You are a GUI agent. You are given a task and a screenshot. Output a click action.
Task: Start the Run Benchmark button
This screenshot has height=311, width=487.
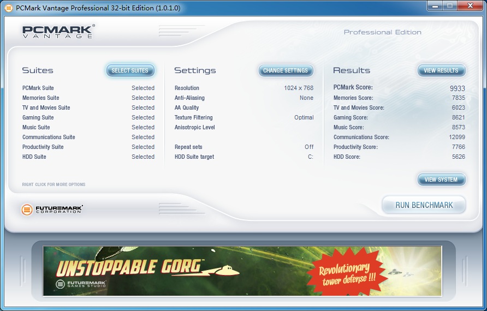(x=424, y=205)
